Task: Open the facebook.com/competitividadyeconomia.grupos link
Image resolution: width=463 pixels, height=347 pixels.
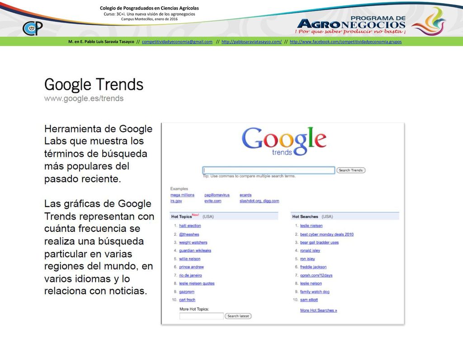Action: click(345, 42)
